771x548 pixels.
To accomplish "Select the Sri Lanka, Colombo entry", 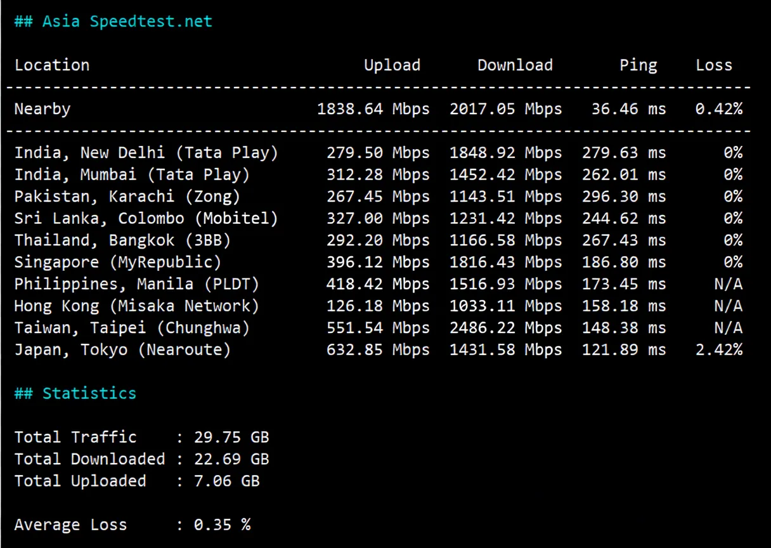I will [147, 218].
